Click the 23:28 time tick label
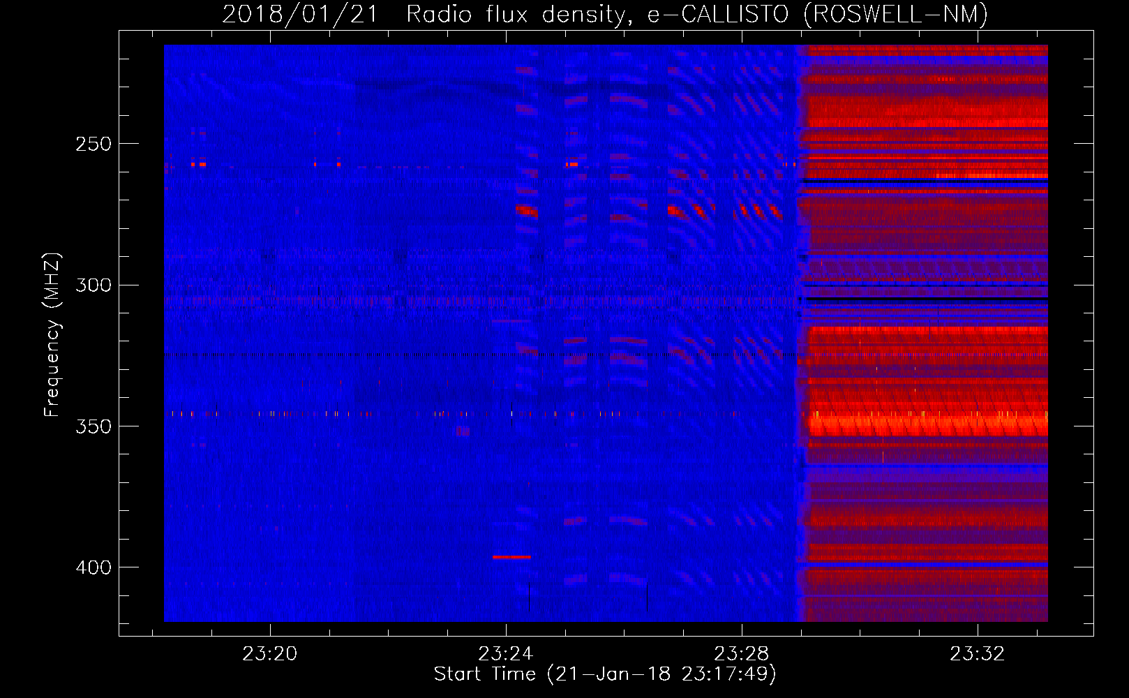This screenshot has width=1129, height=698. tap(742, 653)
